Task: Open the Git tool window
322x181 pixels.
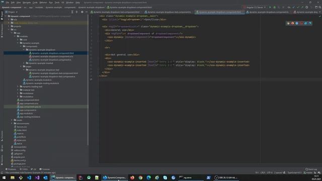Action: coord(33,169)
